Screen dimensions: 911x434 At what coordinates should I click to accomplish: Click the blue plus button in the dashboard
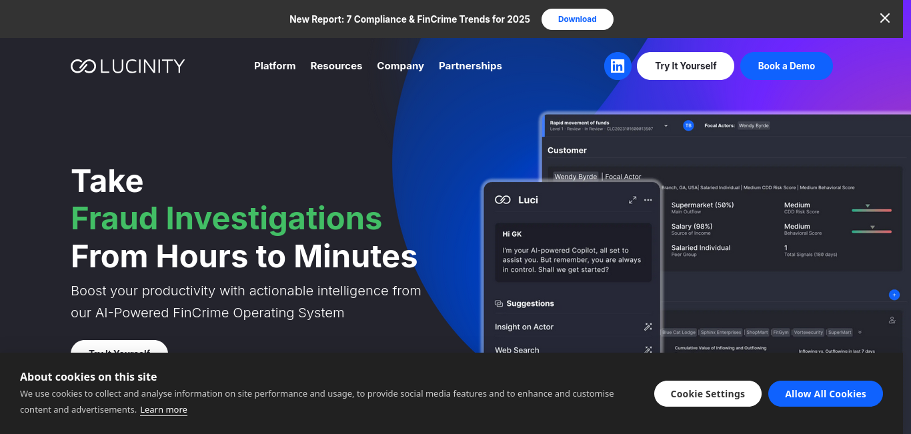click(x=894, y=295)
